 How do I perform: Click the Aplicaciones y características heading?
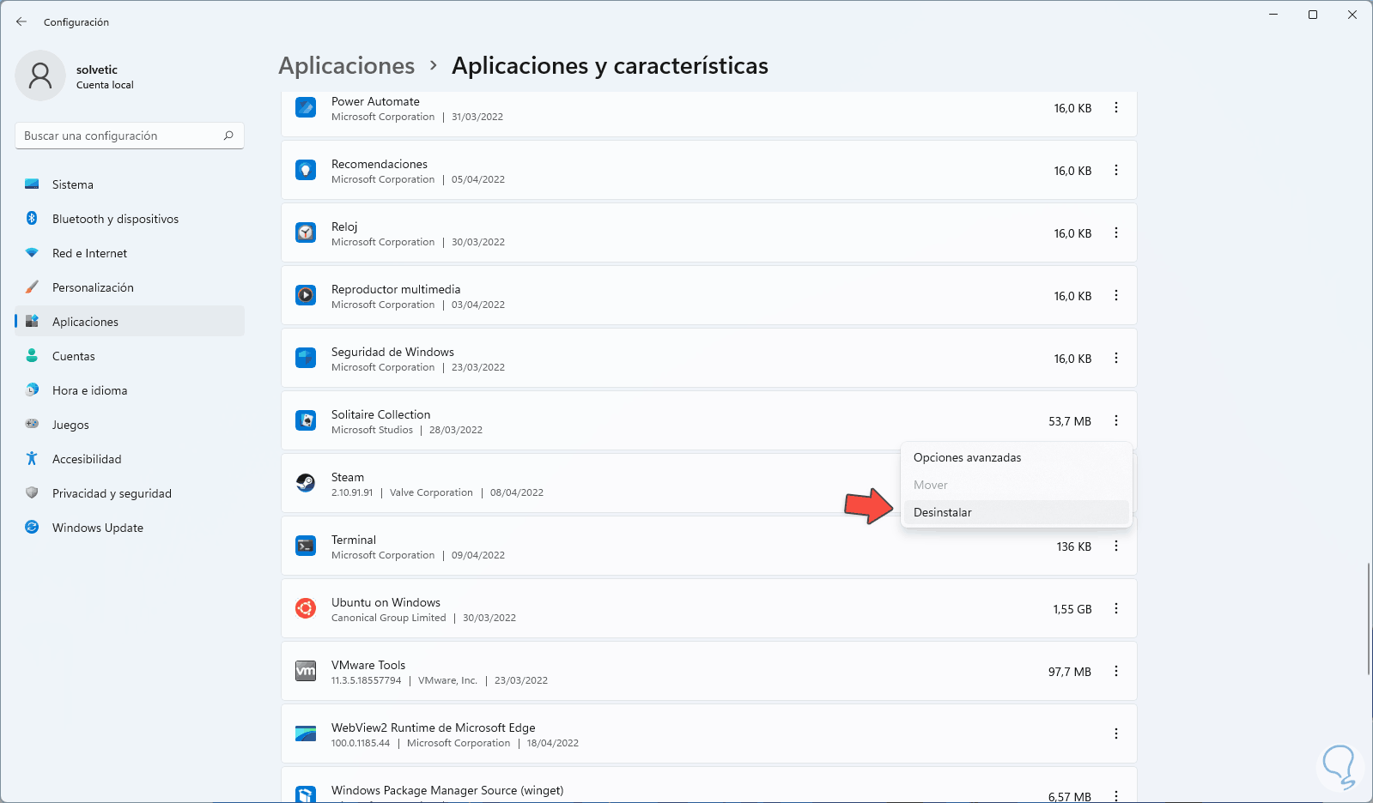click(610, 66)
